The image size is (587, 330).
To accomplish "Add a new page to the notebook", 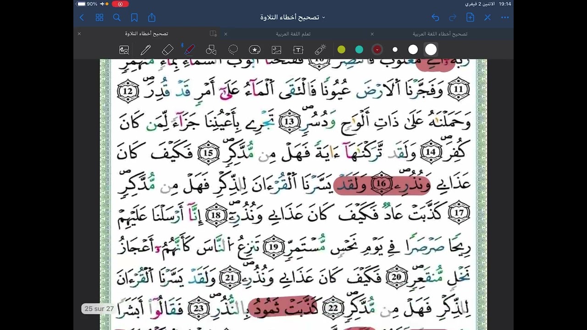I will (x=470, y=17).
